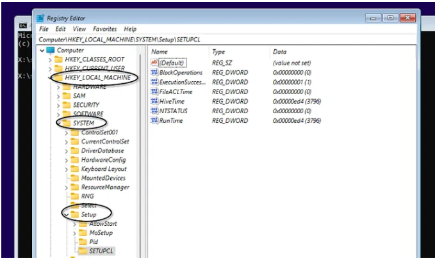Click the folder icon for SETUPCL key

click(x=82, y=251)
